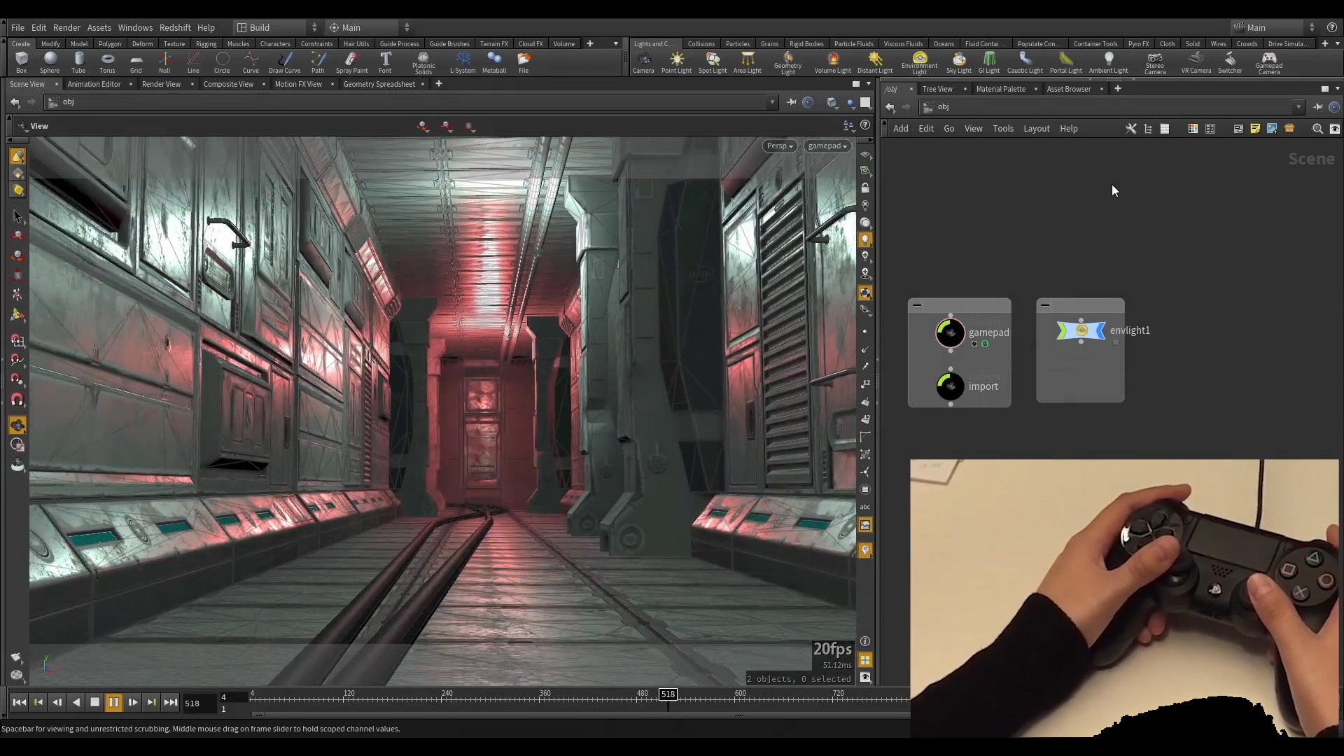This screenshot has width=1344, height=756.
Task: Add a Sky Light from the Lights shelf
Action: pyautogui.click(x=959, y=63)
